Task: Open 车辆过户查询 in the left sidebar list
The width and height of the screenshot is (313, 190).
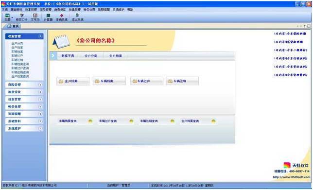Action: point(20,68)
